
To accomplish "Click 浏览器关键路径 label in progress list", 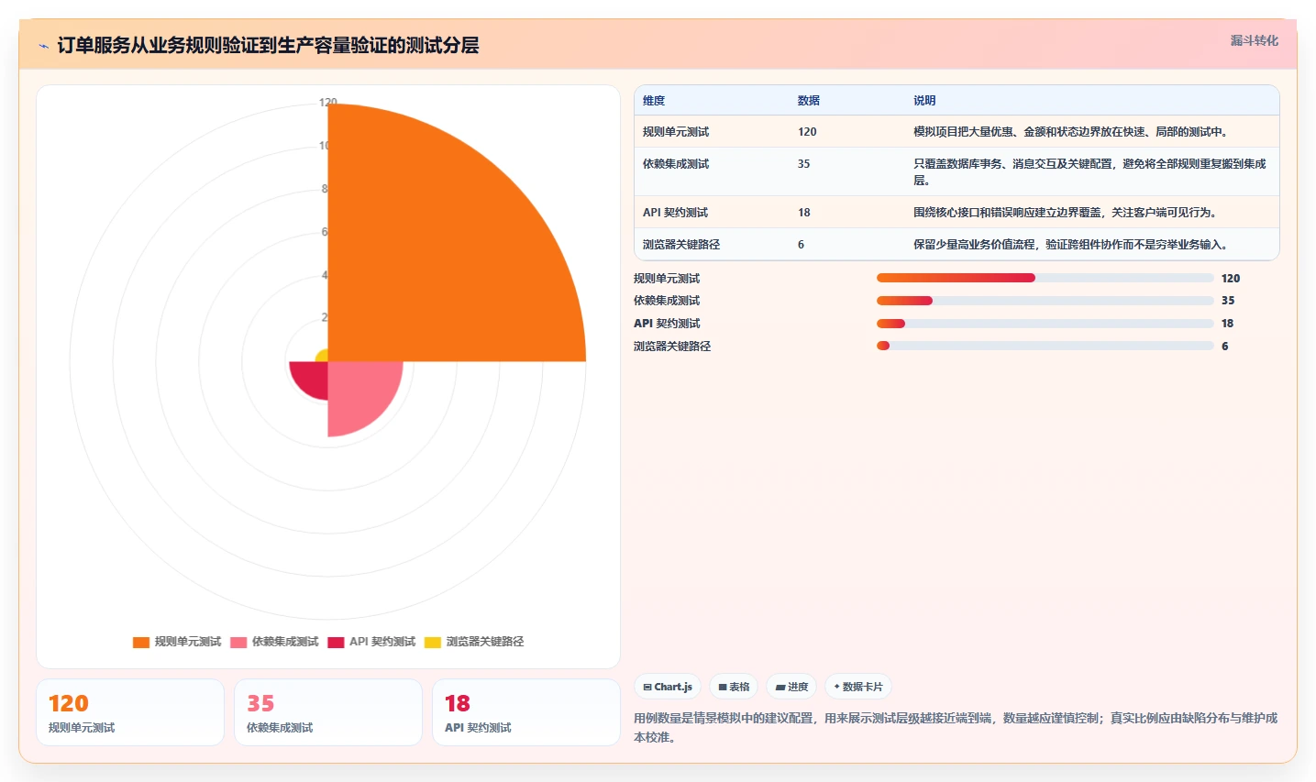I will [x=672, y=347].
